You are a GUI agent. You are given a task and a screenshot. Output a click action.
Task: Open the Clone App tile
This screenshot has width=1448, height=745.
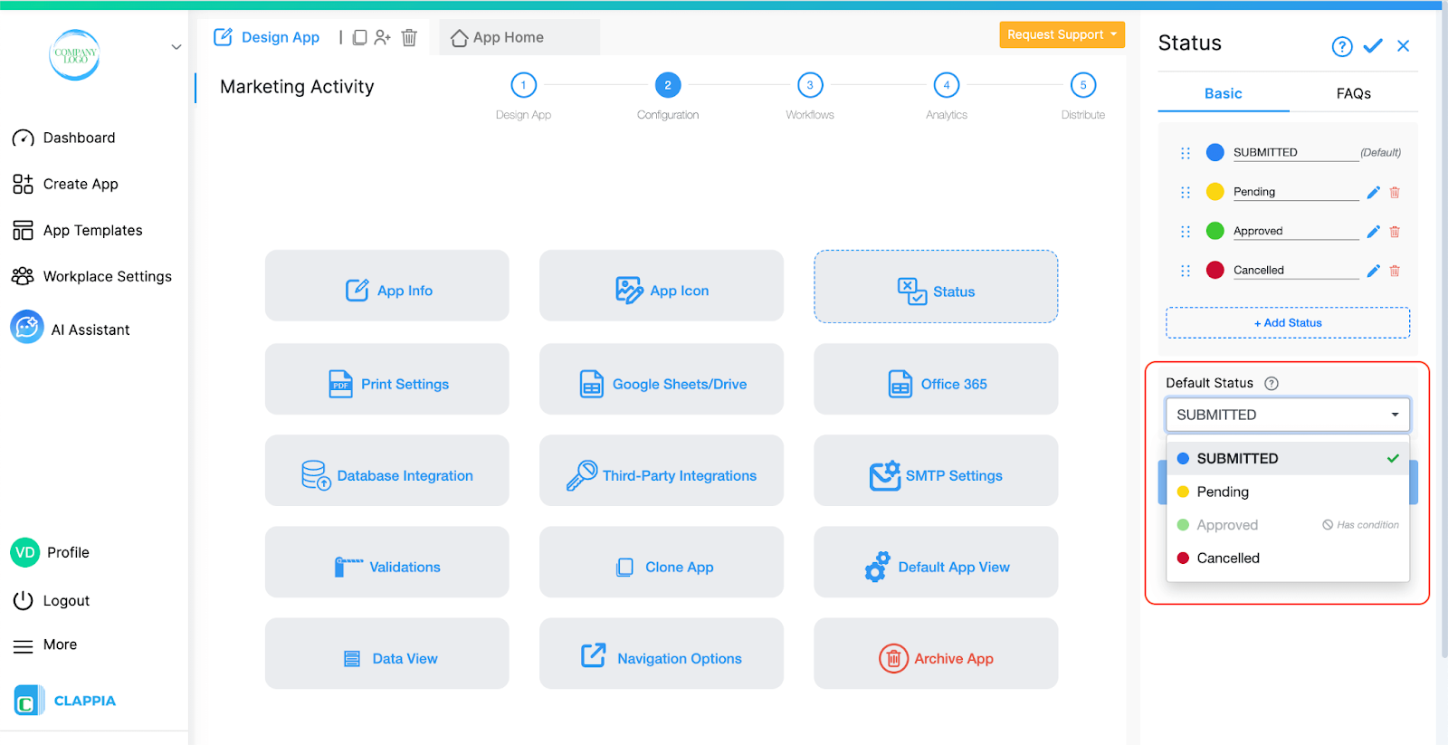point(662,562)
